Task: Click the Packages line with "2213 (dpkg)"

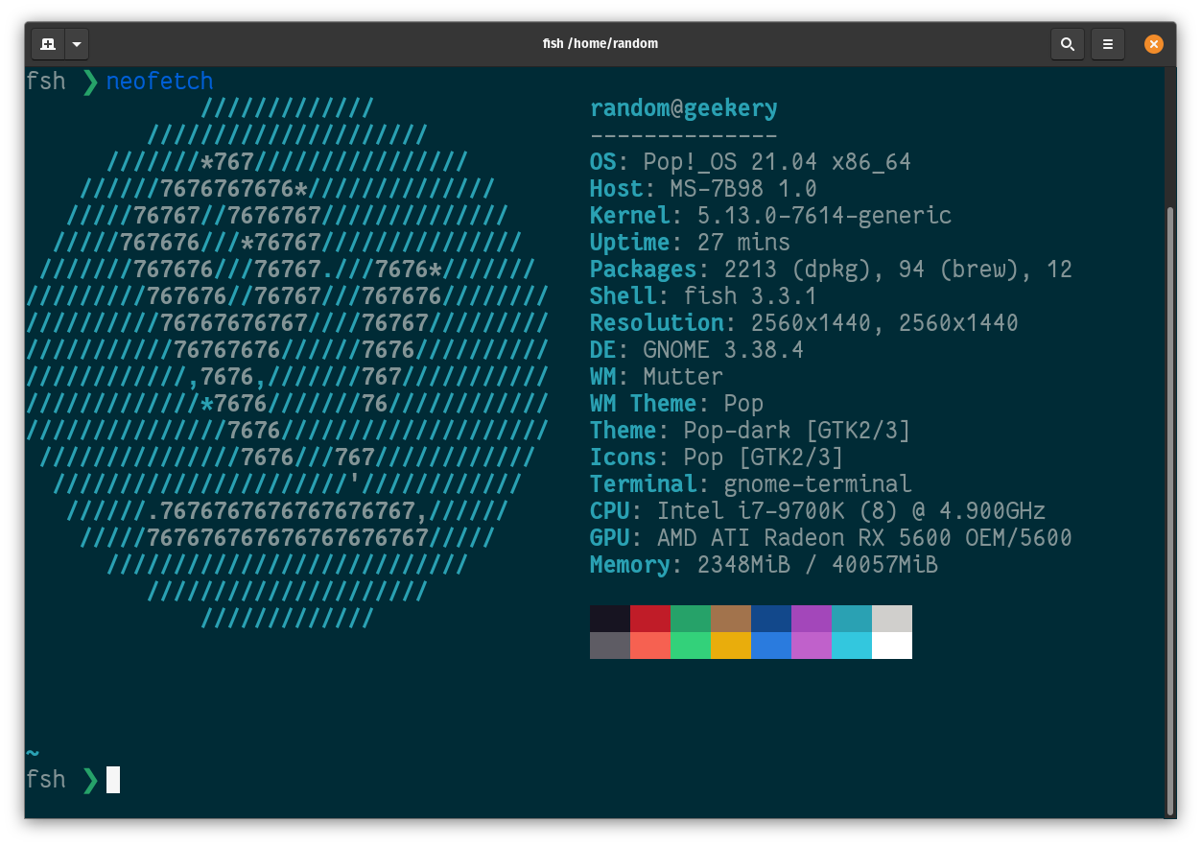Action: pyautogui.click(x=831, y=270)
